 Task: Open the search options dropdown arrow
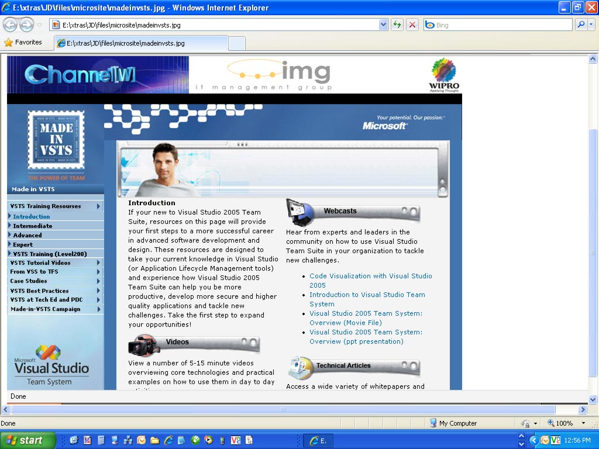pyautogui.click(x=591, y=25)
